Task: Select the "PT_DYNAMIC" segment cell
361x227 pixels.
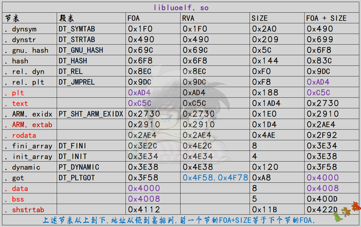Action: click(79, 167)
